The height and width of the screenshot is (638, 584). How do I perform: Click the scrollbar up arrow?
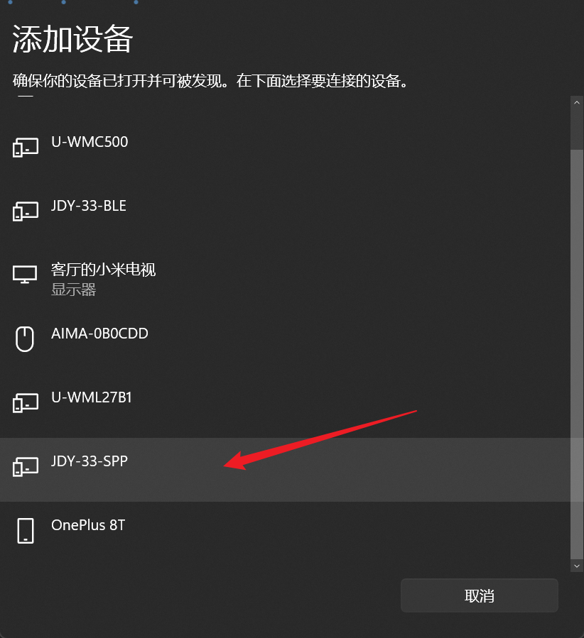pos(577,102)
